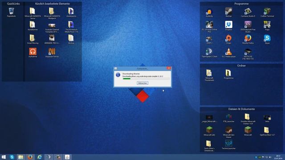Open volume control in system tray
This screenshot has height=160, width=285.
click(x=270, y=157)
